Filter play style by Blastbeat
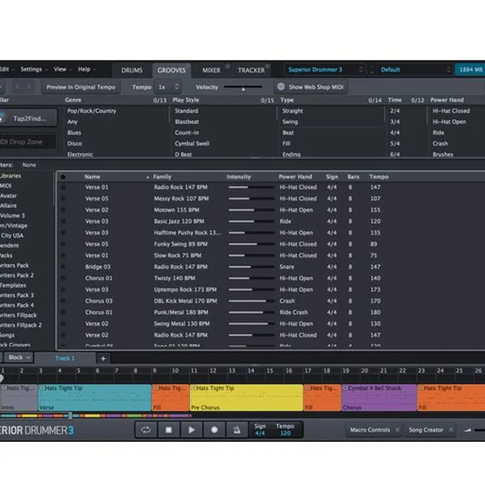Screen dimensions: 485x485 (187, 122)
